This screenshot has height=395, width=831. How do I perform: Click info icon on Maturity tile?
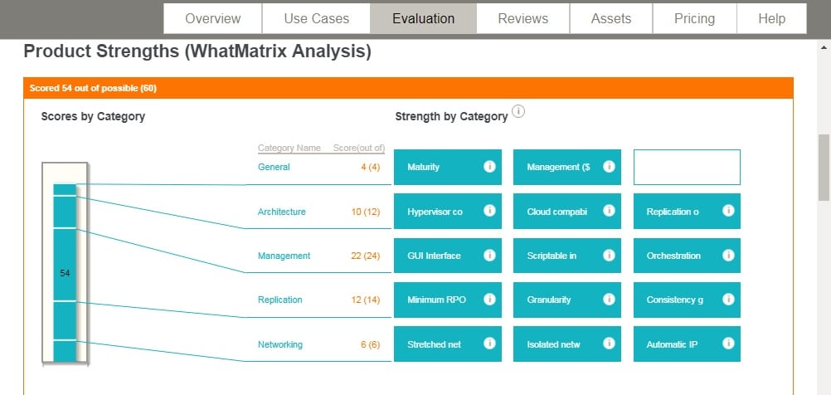point(489,167)
